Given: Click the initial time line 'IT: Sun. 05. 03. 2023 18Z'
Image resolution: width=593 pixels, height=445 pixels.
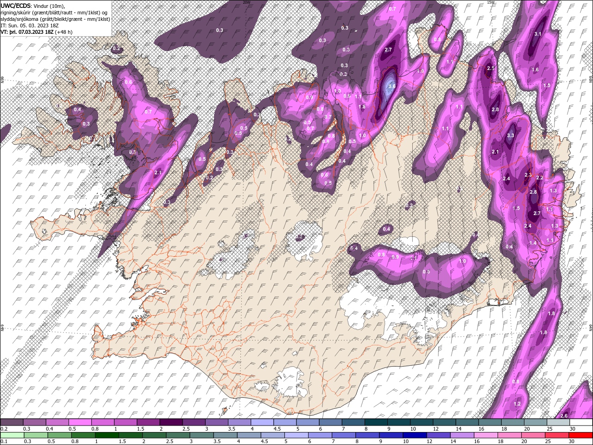Looking at the screenshot, I should pos(29,25).
